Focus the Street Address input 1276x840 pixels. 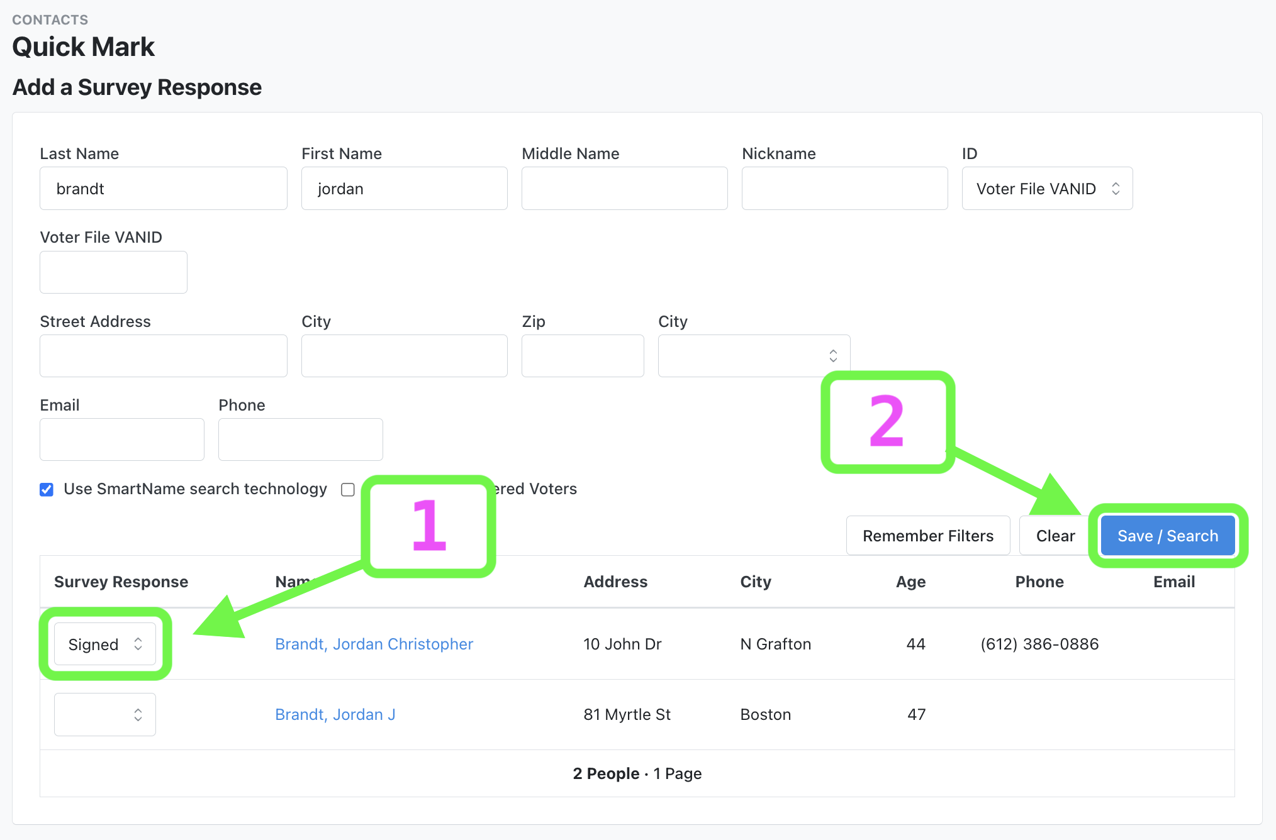pyautogui.click(x=163, y=356)
